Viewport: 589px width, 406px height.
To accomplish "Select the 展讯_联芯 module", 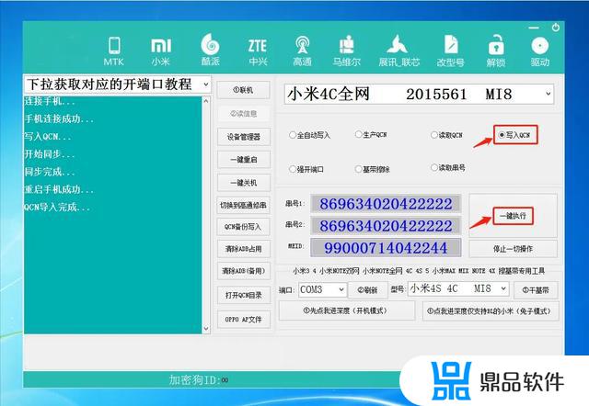I will click(x=398, y=51).
